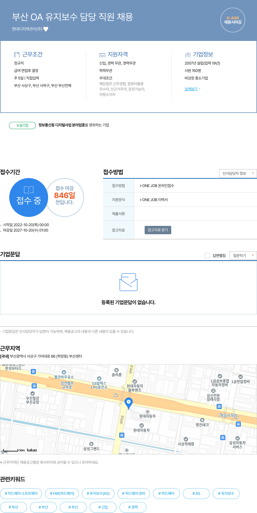Select the # 신입 keyword tag
The height and width of the screenshot is (513, 257).
pyautogui.click(x=103, y=507)
